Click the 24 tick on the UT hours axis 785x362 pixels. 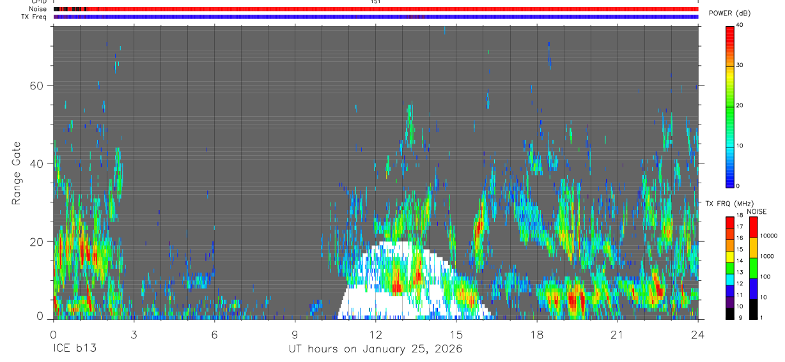(x=698, y=334)
